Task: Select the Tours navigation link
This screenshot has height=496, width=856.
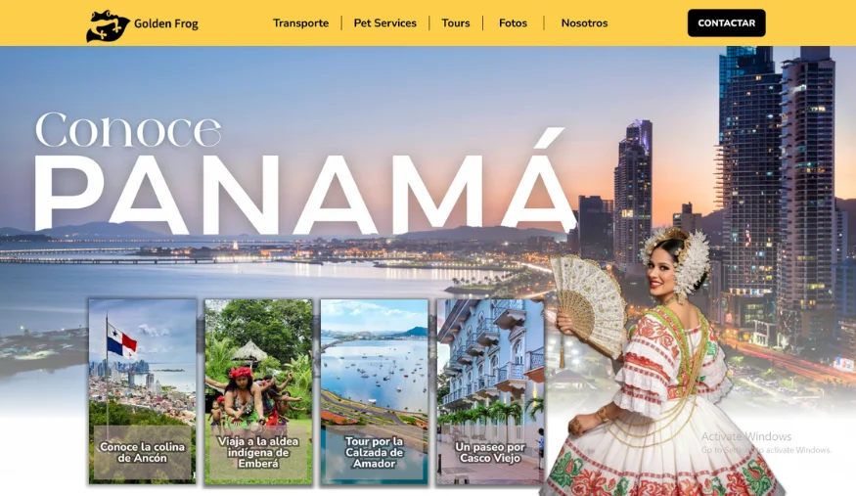Action: 456,23
